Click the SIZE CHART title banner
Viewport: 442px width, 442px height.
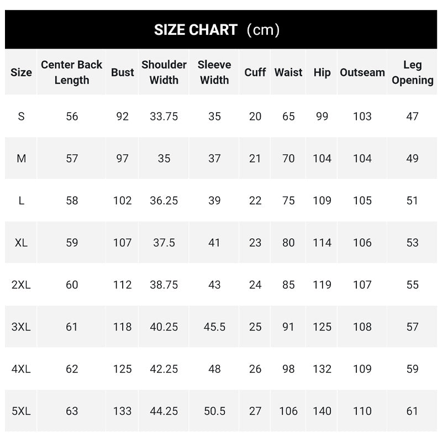pyautogui.click(x=221, y=30)
